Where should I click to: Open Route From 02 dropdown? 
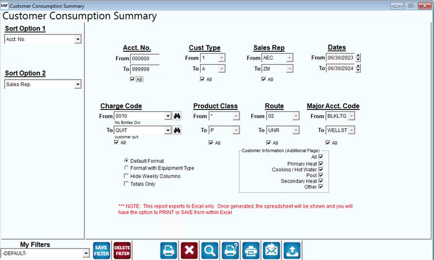tap(295, 116)
